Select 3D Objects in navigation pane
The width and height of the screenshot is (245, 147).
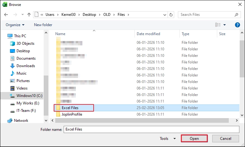point(25,44)
